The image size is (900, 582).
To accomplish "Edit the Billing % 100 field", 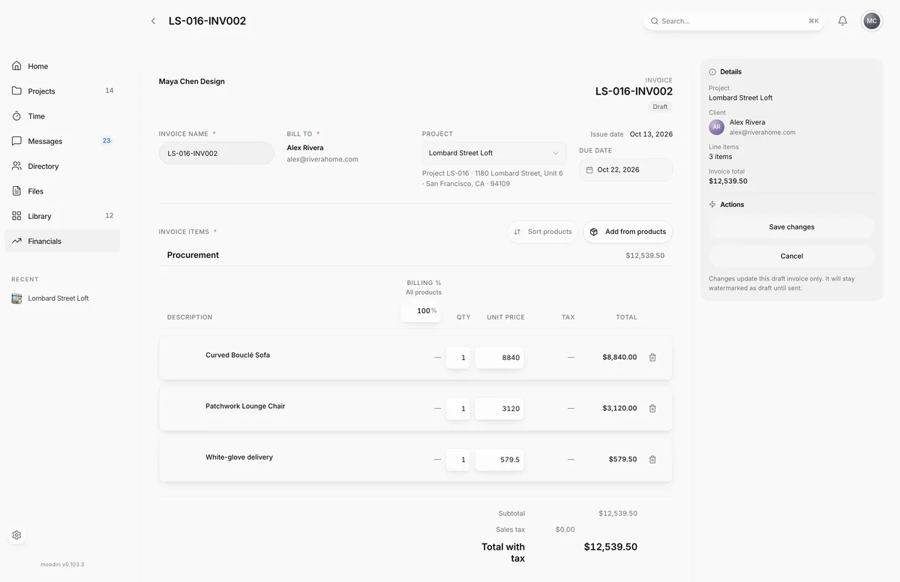I will point(420,310).
